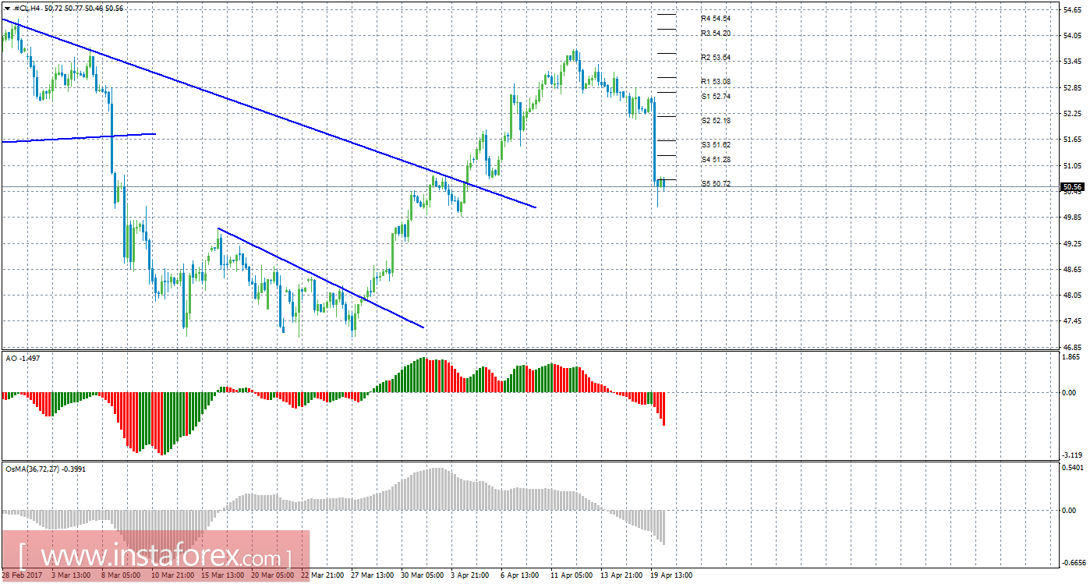Click the 30 Mar 05:00 time label

[x=422, y=575]
